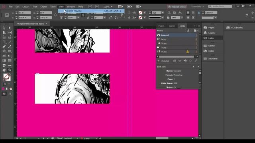Open stroke weight 0 pt dropdown

(x=163, y=13)
